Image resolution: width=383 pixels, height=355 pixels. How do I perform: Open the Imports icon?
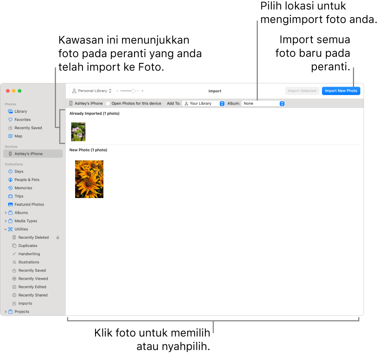[x=14, y=303]
